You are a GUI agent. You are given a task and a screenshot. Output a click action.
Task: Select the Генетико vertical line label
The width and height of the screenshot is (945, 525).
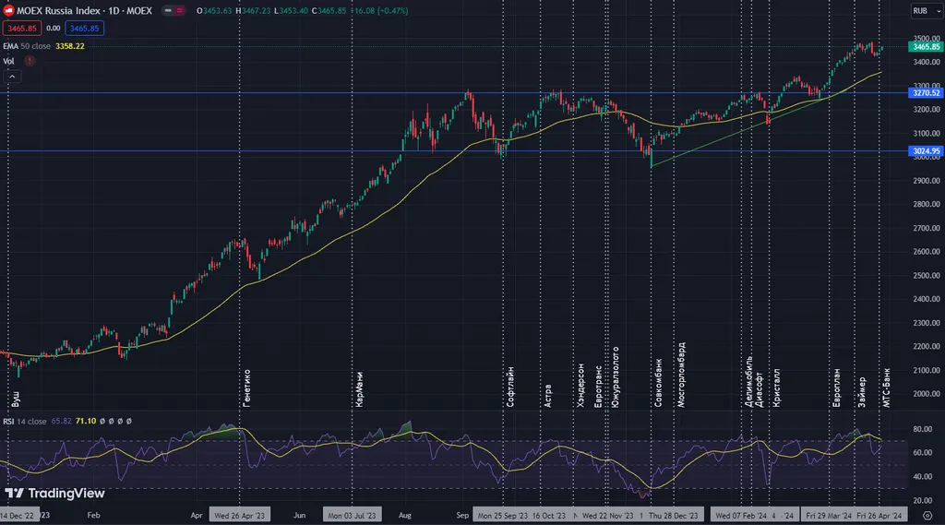(x=246, y=388)
